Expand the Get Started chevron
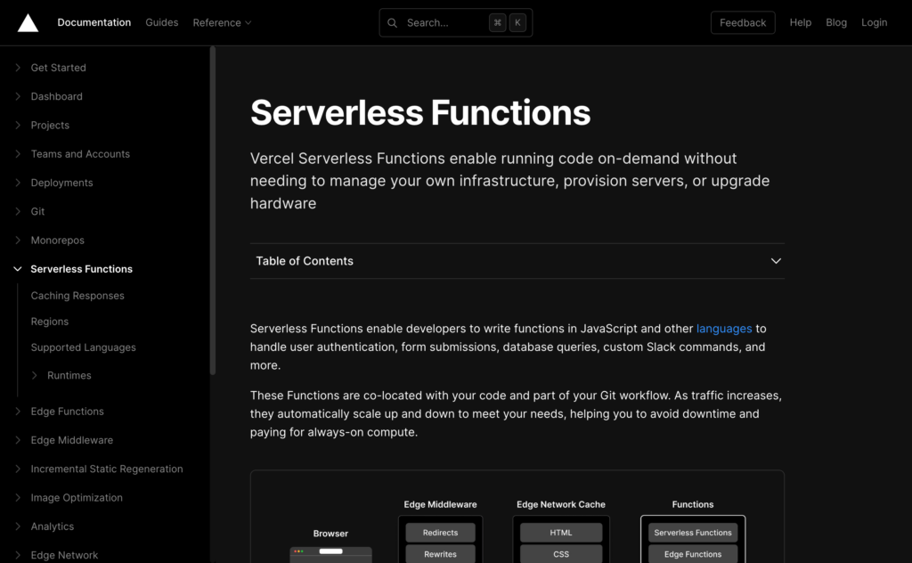Viewport: 912px width, 563px height. click(18, 68)
